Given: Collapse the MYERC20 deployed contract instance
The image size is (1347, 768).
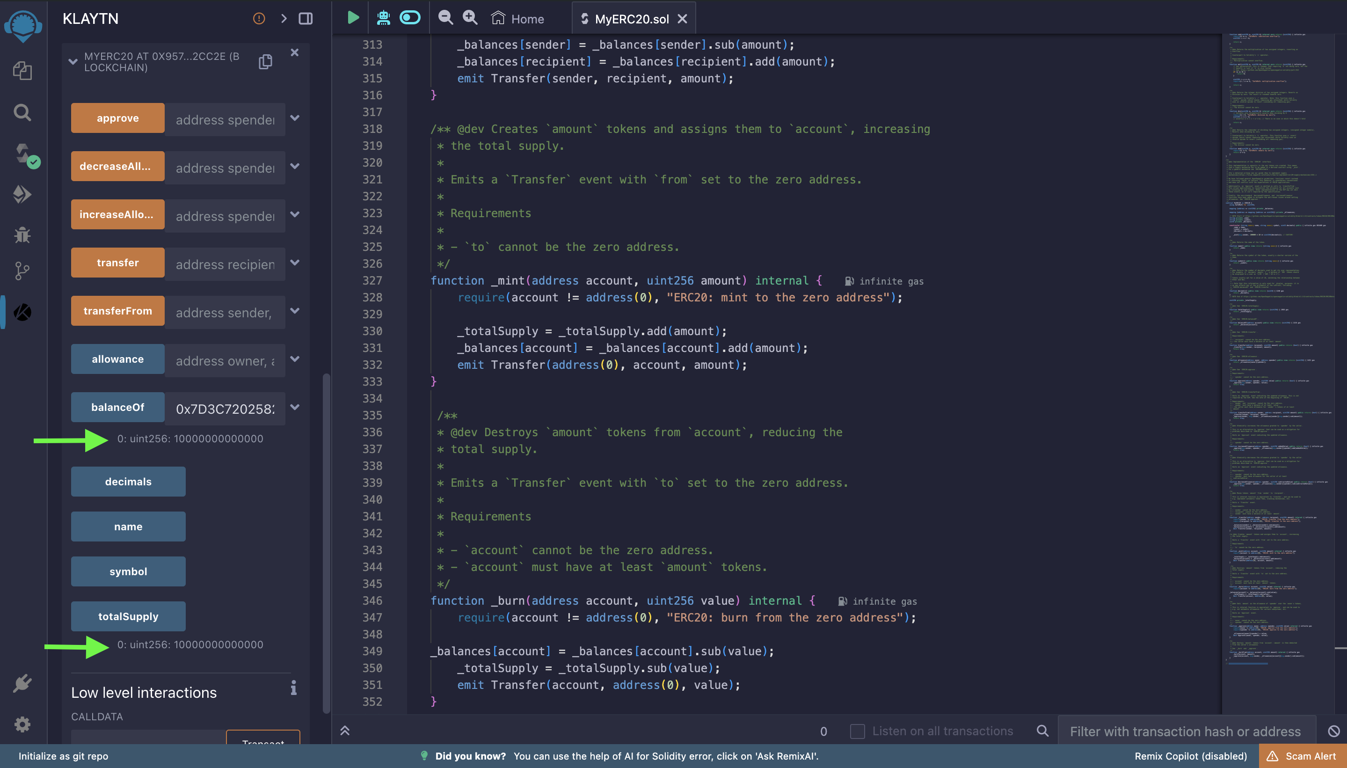Looking at the screenshot, I should 73,62.
